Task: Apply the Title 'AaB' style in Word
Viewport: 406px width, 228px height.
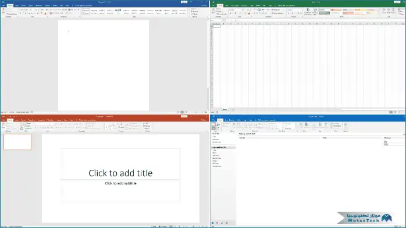Action: click(x=118, y=11)
